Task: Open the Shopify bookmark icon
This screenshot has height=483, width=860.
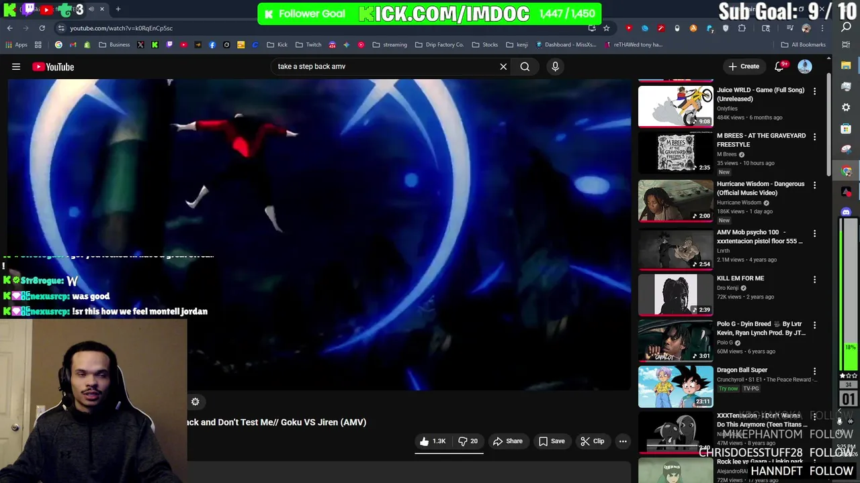Action: click(x=87, y=45)
